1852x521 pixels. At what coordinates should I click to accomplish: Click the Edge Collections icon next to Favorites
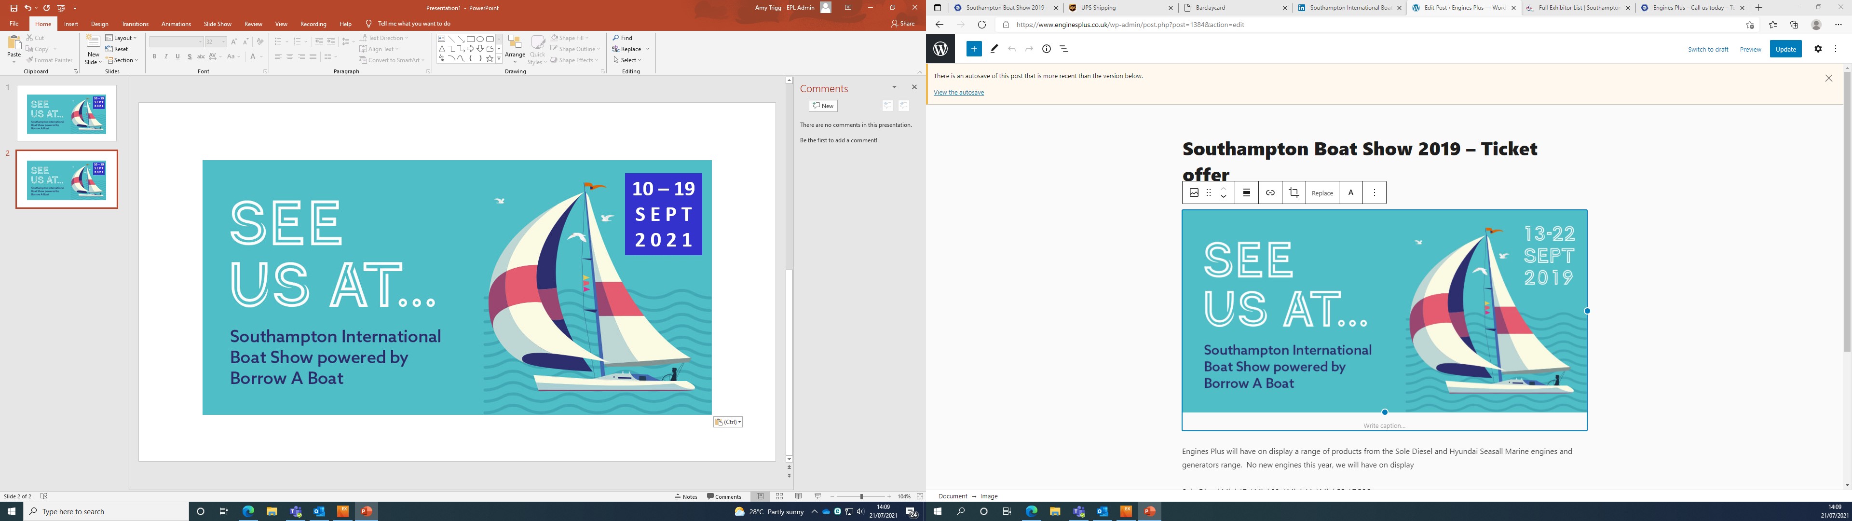tap(1794, 25)
